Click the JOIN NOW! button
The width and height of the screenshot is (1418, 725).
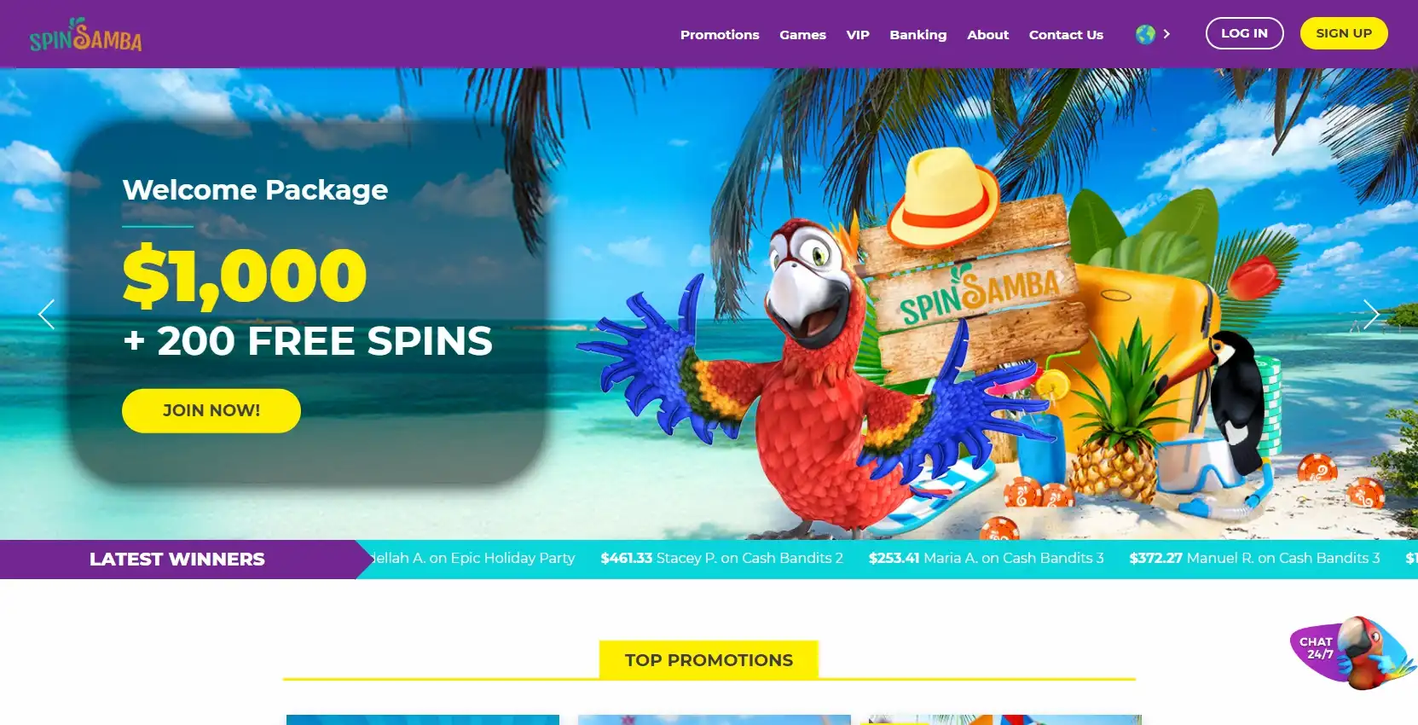(x=211, y=410)
